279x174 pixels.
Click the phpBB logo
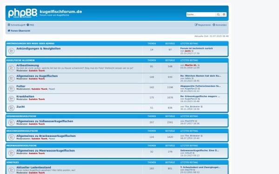pos(23,13)
